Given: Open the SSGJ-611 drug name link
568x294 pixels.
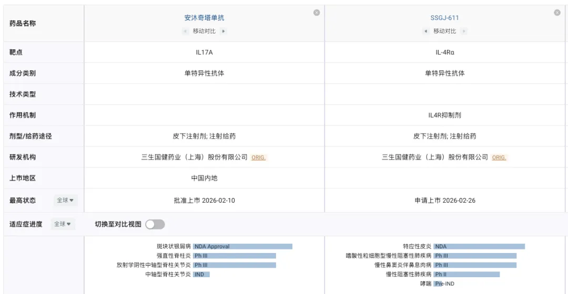Looking at the screenshot, I should (x=444, y=18).
